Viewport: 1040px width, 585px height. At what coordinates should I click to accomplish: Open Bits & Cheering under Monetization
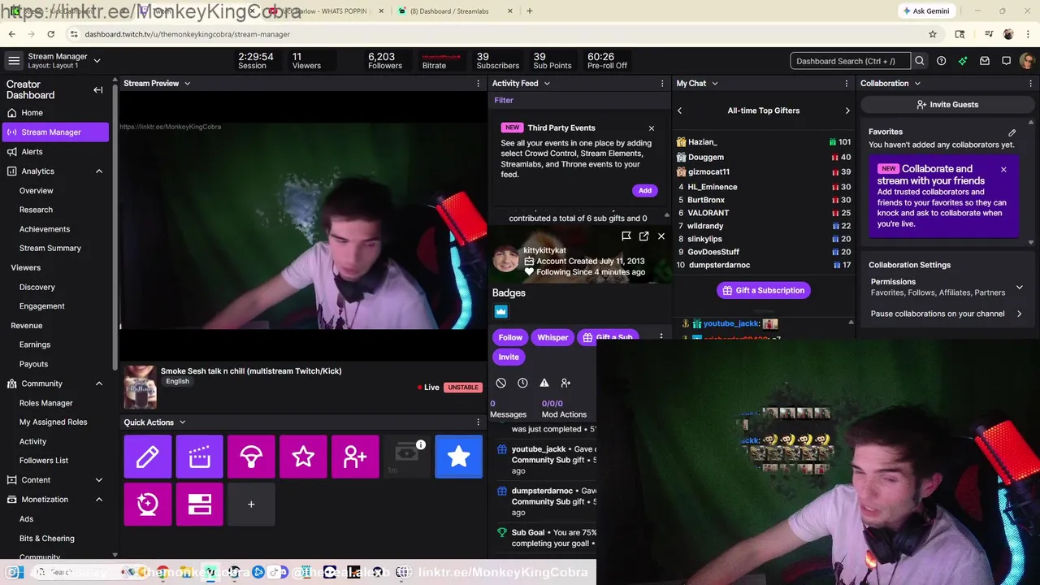coord(46,538)
